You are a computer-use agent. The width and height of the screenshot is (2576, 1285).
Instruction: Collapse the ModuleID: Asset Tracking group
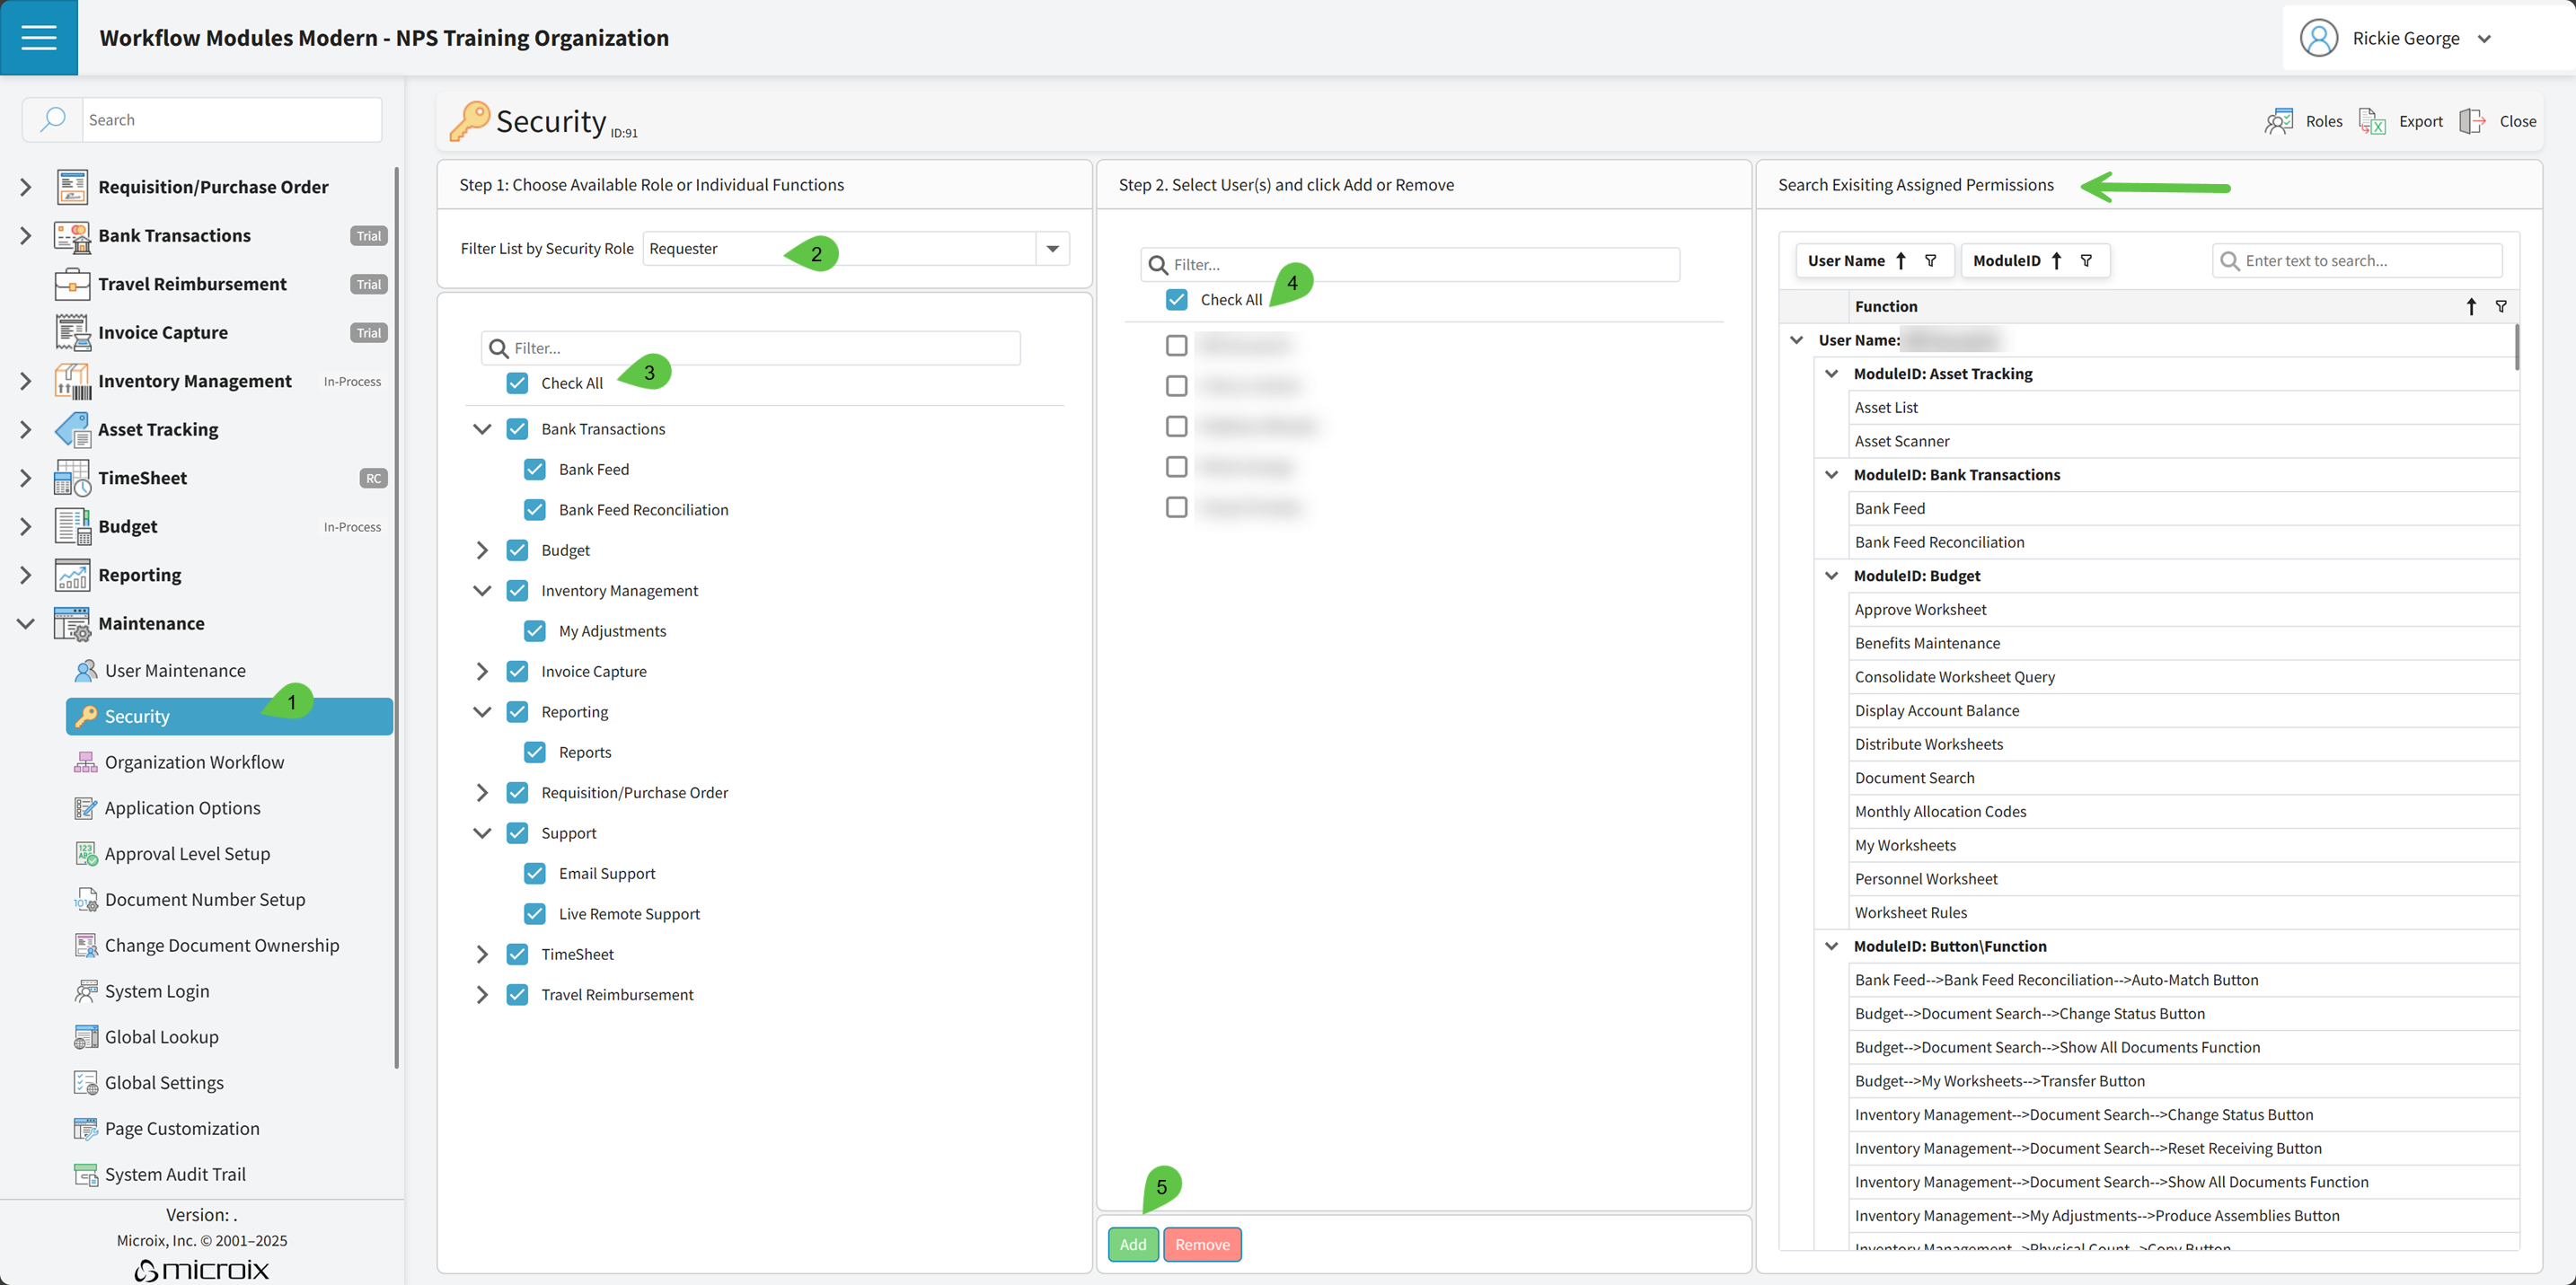click(x=1831, y=374)
